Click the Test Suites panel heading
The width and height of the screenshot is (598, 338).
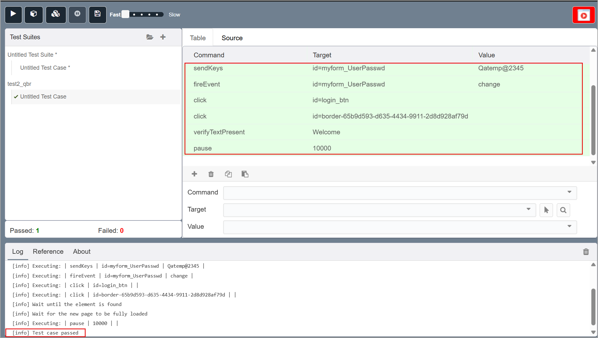(25, 37)
